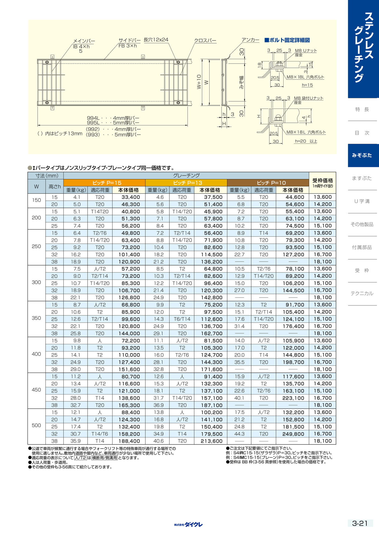Screen dimensions: 379x536
Task: Click the ステンレスグレーチング blue title banner
Action: click(x=363, y=49)
